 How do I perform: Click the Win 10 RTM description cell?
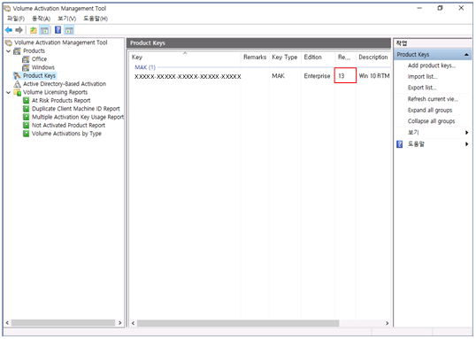tap(374, 76)
